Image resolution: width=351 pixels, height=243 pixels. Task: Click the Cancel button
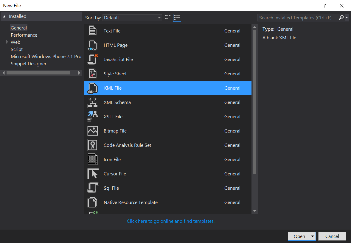[332, 236]
